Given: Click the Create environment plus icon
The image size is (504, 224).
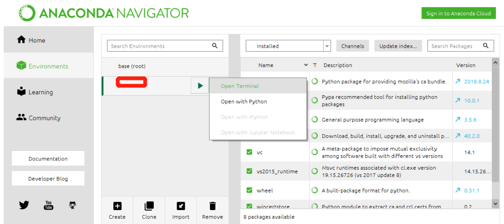Looking at the screenshot, I should point(117,206).
